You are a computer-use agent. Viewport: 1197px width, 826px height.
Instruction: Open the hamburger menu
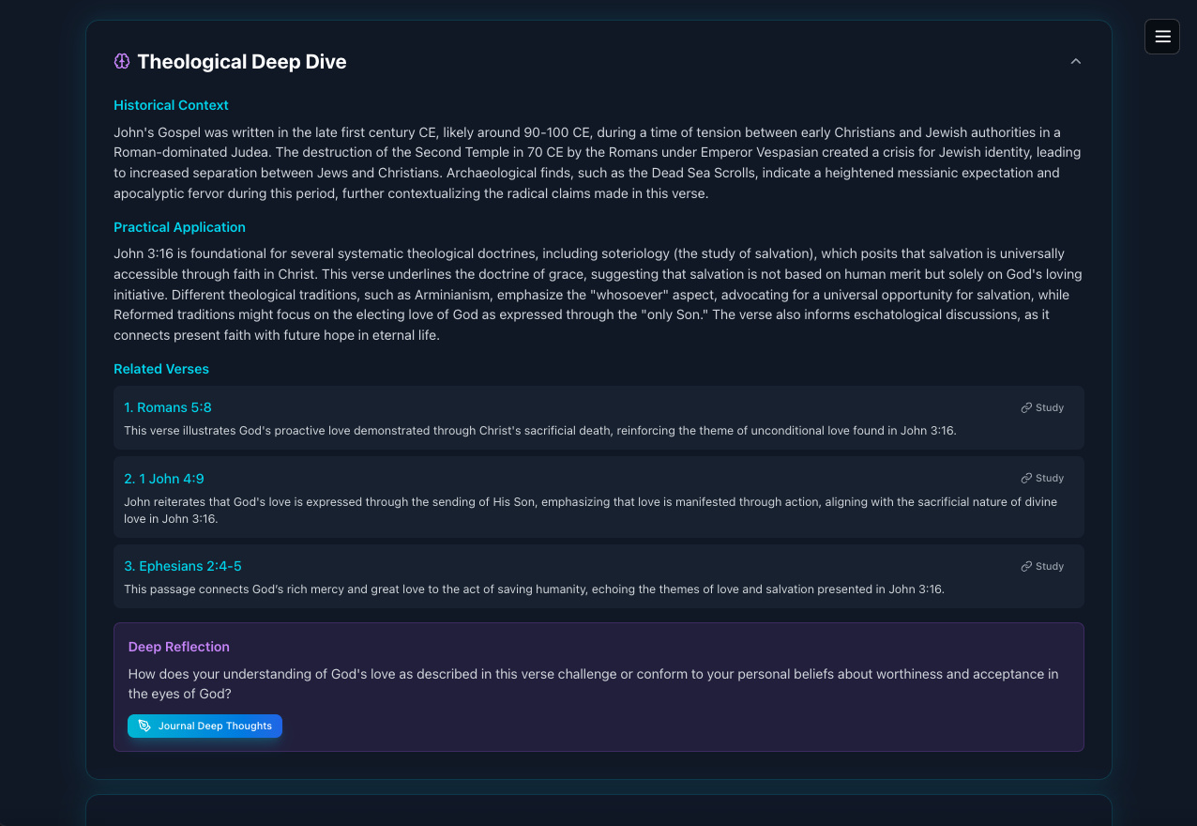(1162, 37)
